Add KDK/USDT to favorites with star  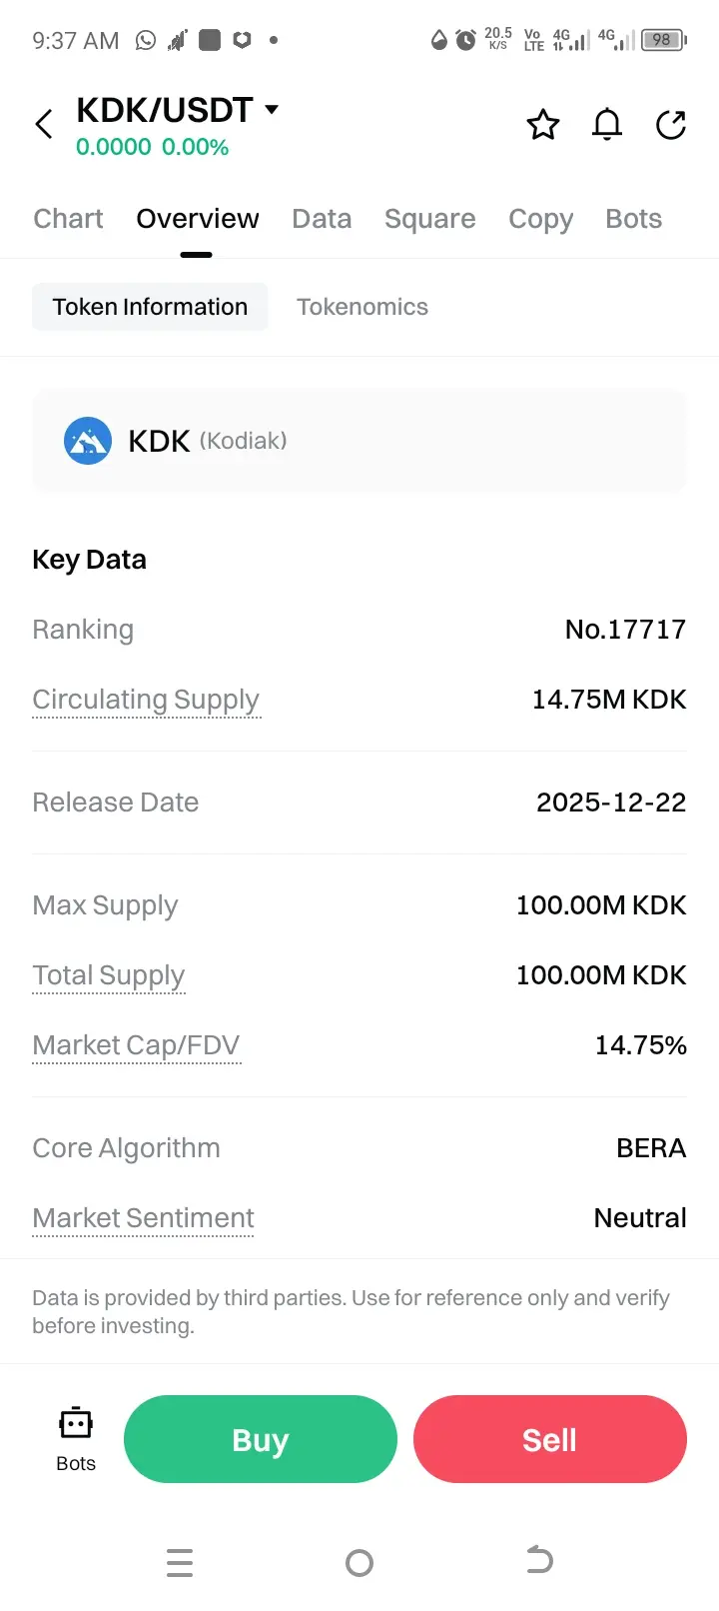(x=543, y=125)
